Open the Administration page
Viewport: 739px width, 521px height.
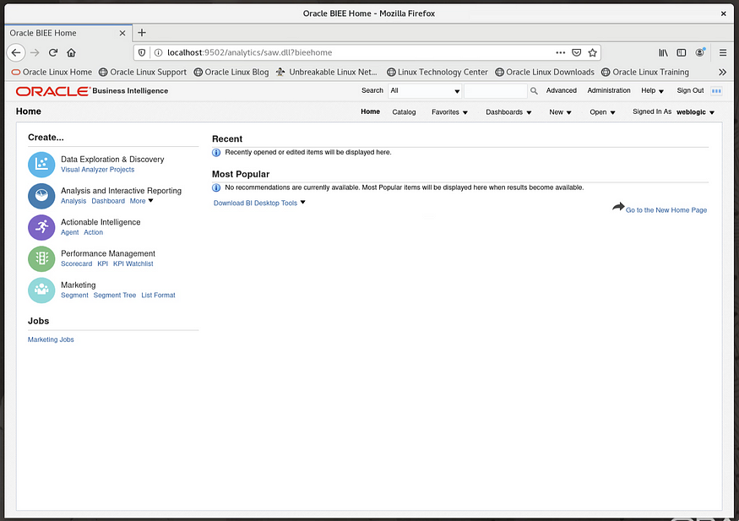click(x=608, y=90)
